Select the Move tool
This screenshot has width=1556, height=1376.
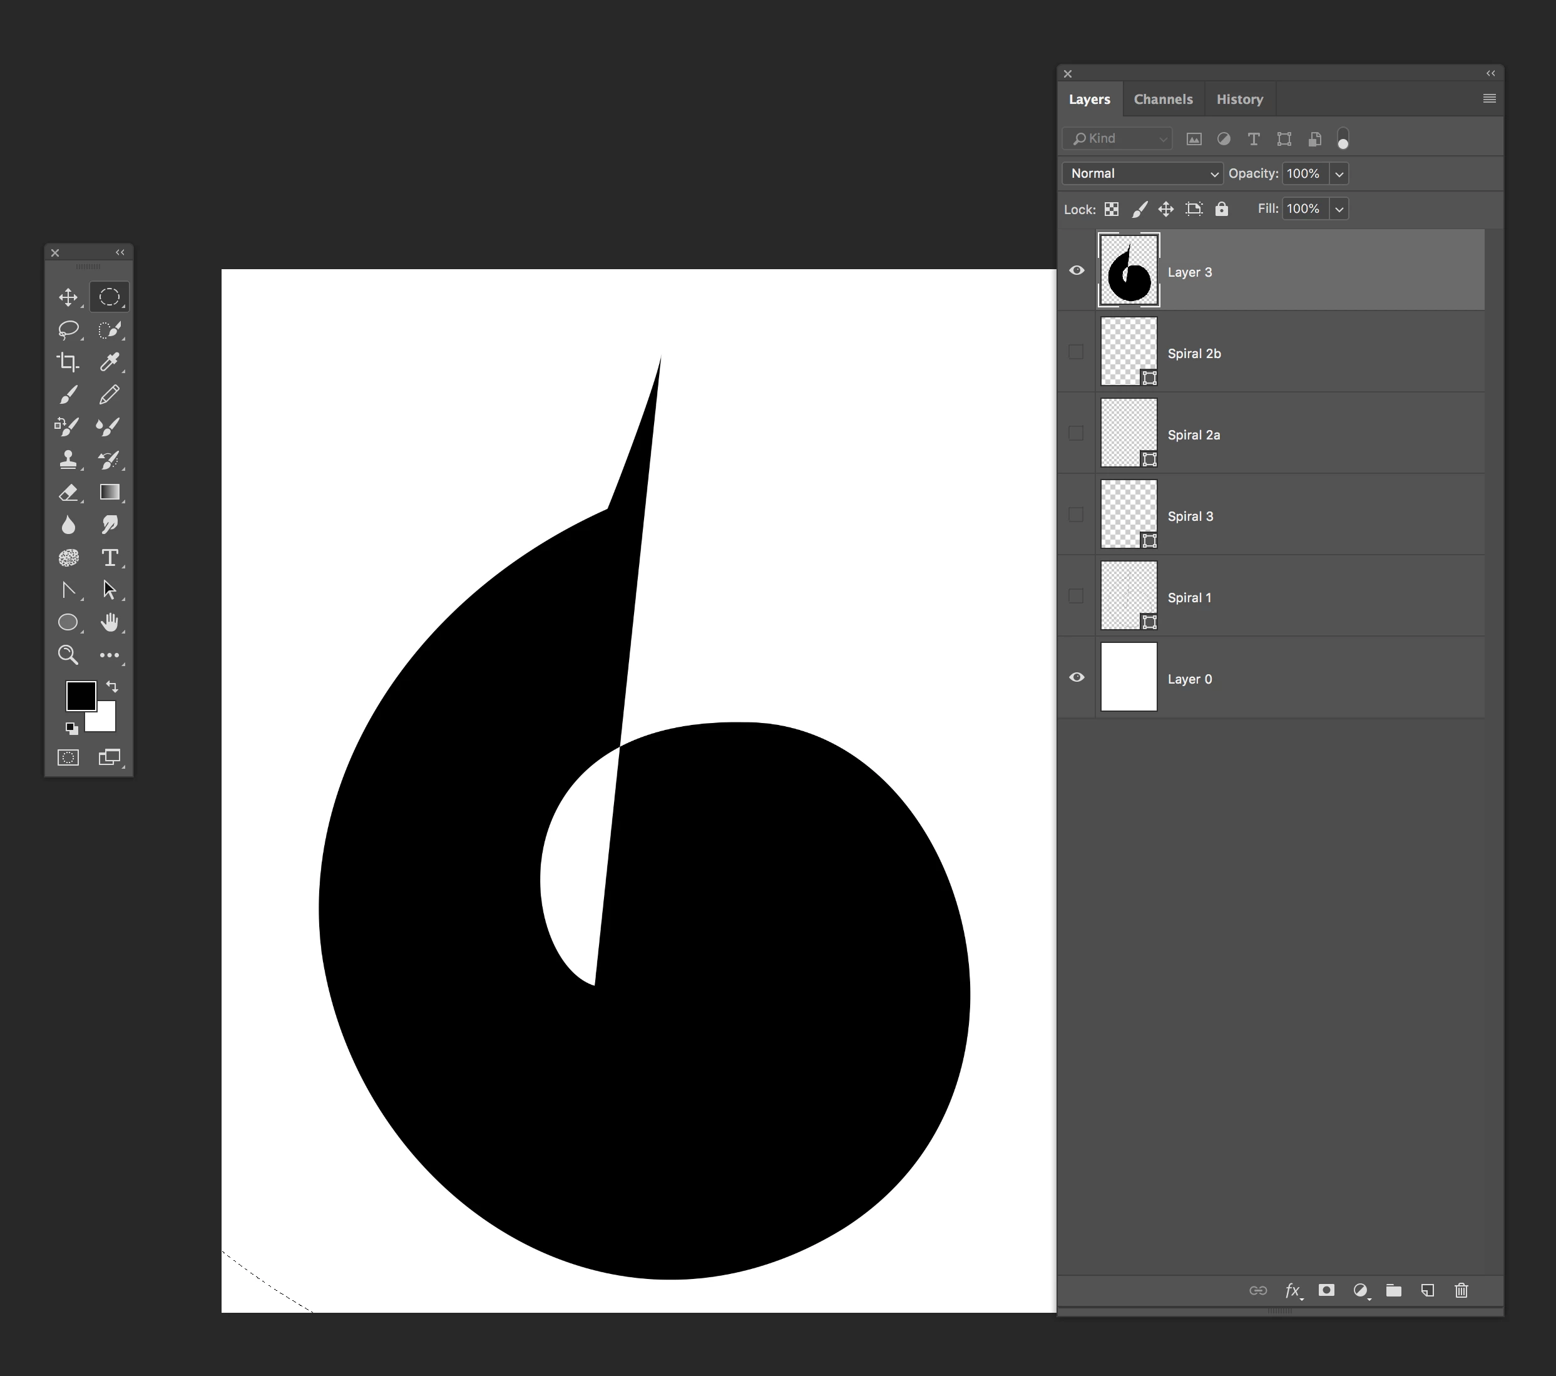click(x=68, y=297)
